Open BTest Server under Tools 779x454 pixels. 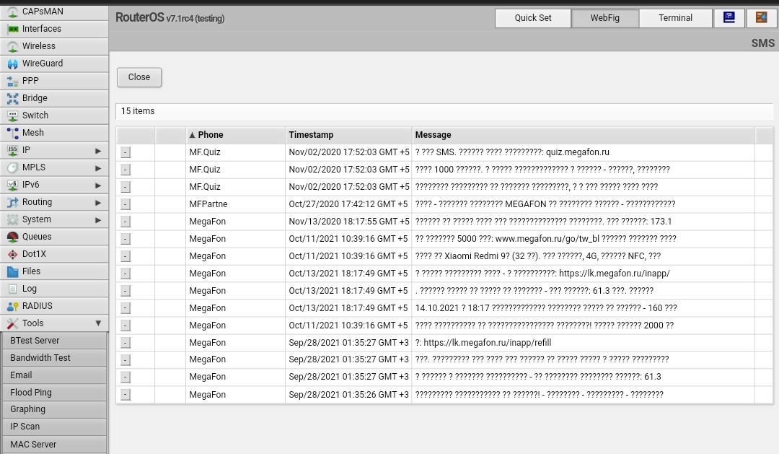tap(53, 341)
